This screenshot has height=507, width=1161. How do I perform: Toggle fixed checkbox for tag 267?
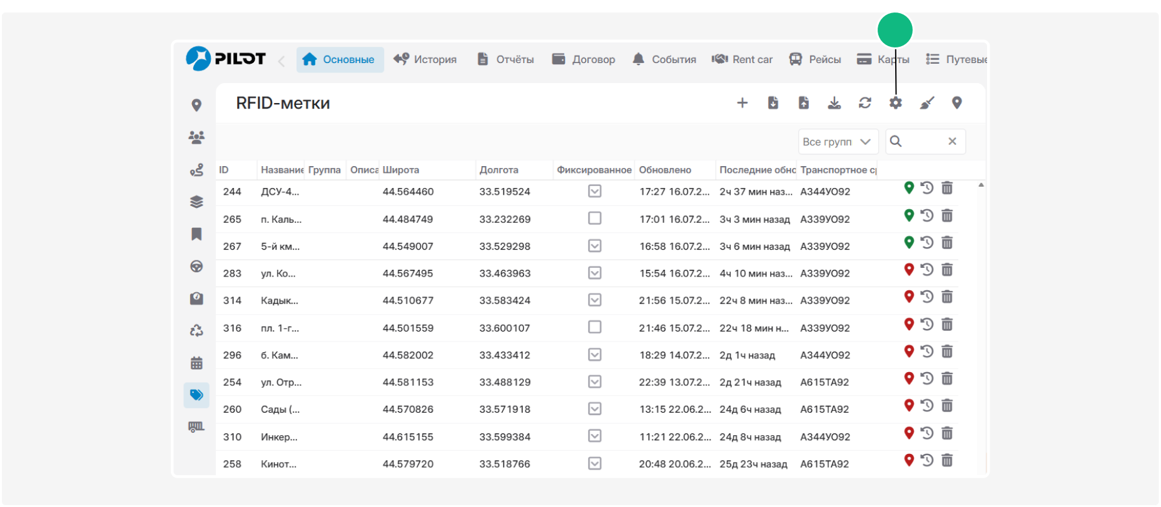(595, 246)
